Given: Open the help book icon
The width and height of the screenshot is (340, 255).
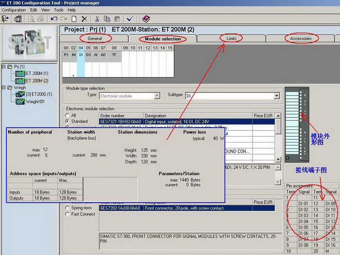Looking at the screenshot, I should pos(146,19).
